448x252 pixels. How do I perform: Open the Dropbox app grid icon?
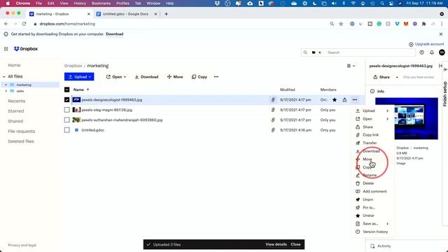tap(6, 49)
